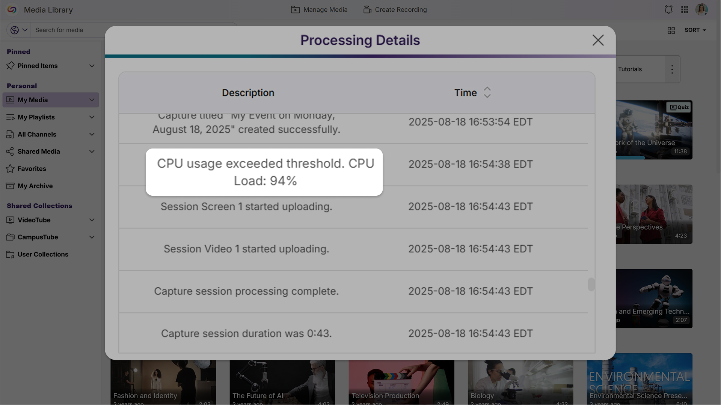Open the Manage Media menu
The height and width of the screenshot is (405, 721).
[x=319, y=10]
